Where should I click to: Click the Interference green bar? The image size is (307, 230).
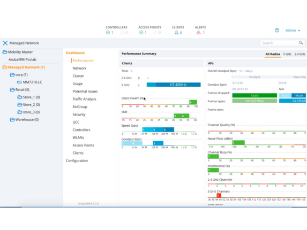pos(213,170)
